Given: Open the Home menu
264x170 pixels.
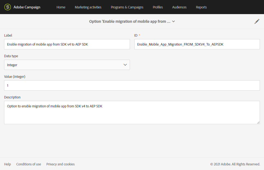Looking at the screenshot, I should point(61,7).
